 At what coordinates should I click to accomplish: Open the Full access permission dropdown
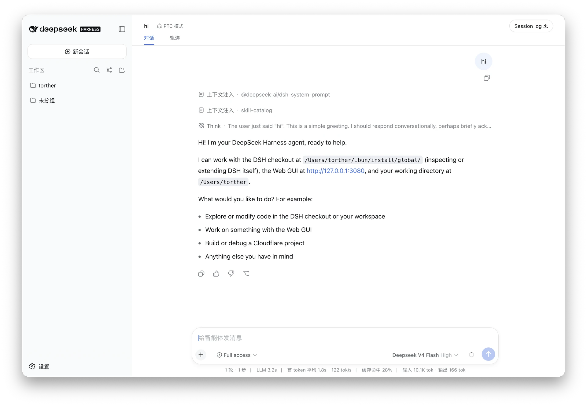(237, 355)
